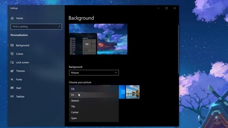
Task: Click the Background page title
Action: (81, 18)
